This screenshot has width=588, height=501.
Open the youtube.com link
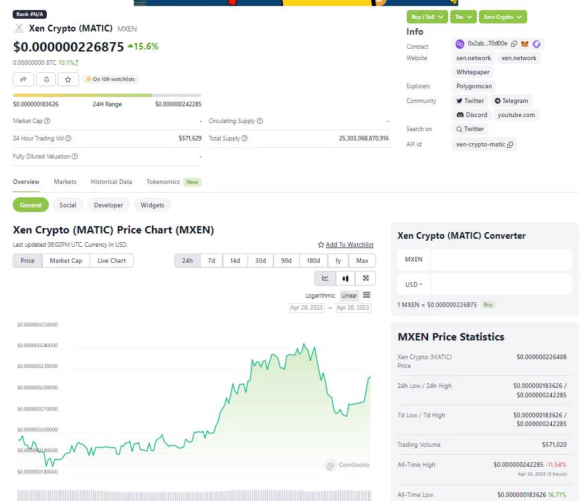[516, 115]
